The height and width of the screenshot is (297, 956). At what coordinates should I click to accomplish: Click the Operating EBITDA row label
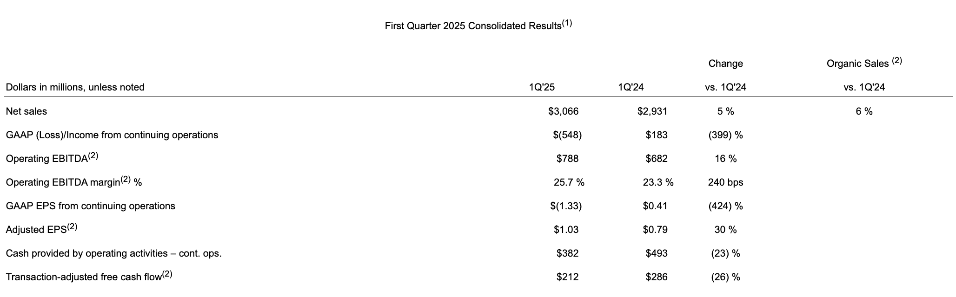point(46,159)
